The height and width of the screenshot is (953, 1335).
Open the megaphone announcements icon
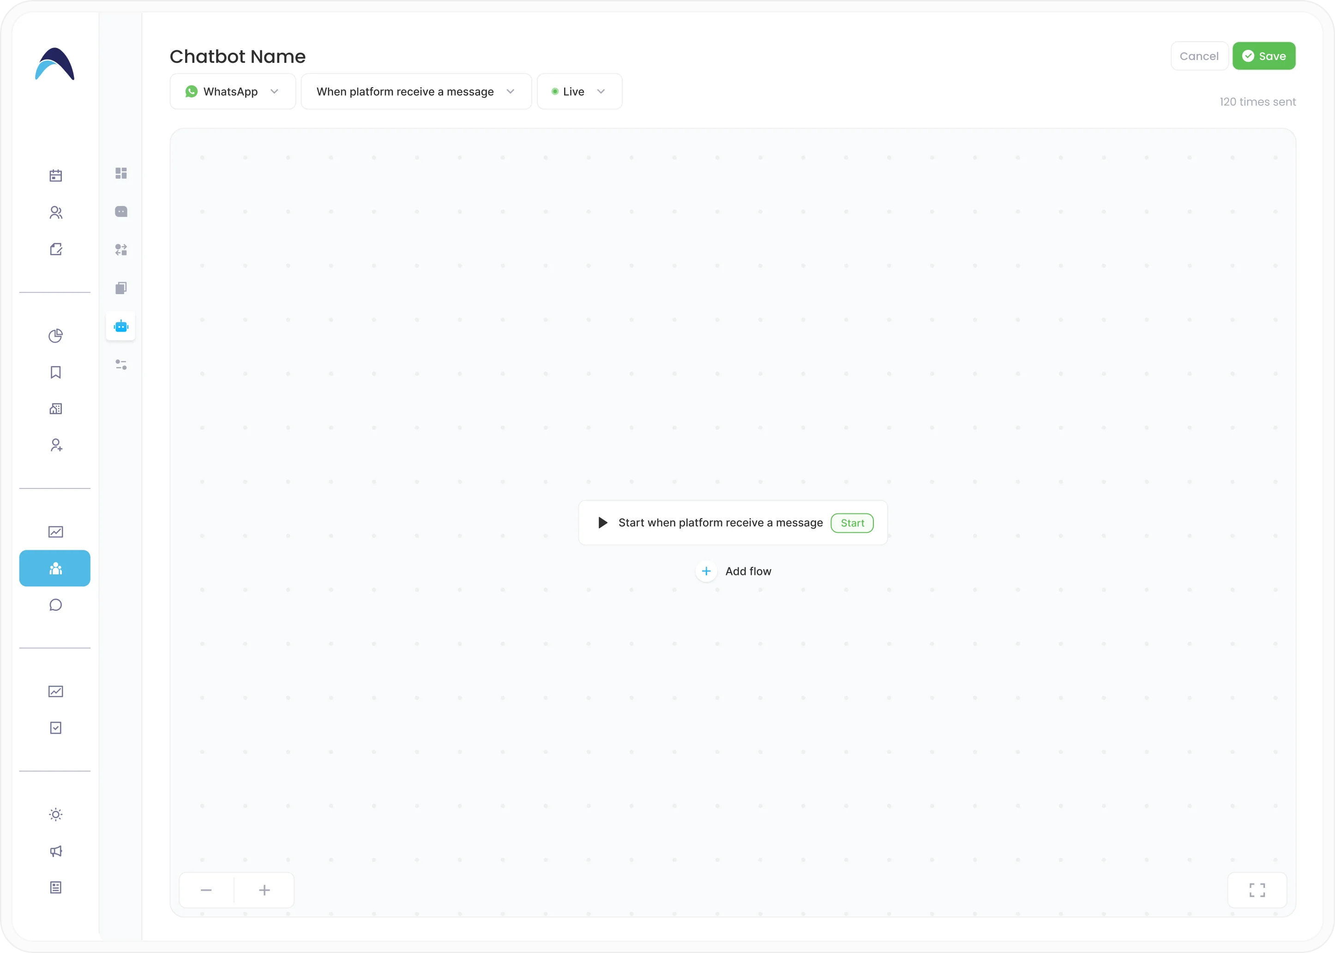56,851
